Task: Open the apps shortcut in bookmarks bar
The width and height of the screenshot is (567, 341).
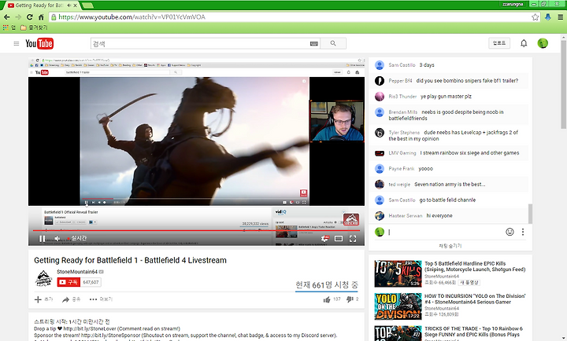Action: pos(9,27)
